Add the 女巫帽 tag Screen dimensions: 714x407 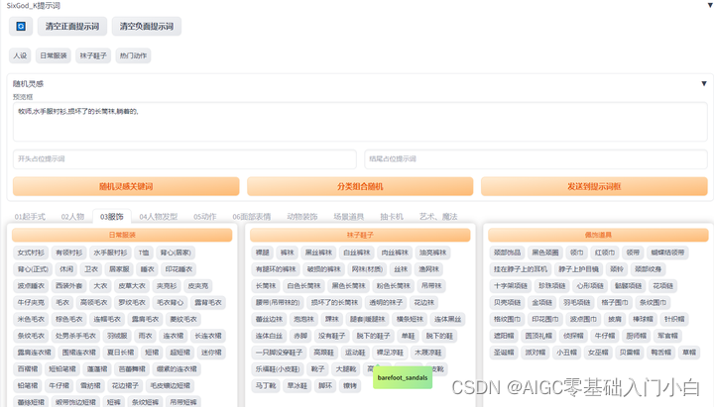(598, 353)
